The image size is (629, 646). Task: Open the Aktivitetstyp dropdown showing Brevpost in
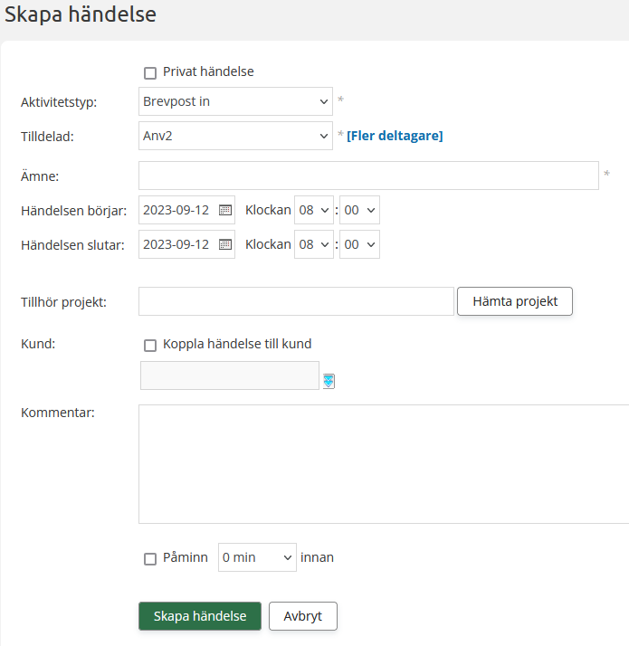pyautogui.click(x=235, y=101)
